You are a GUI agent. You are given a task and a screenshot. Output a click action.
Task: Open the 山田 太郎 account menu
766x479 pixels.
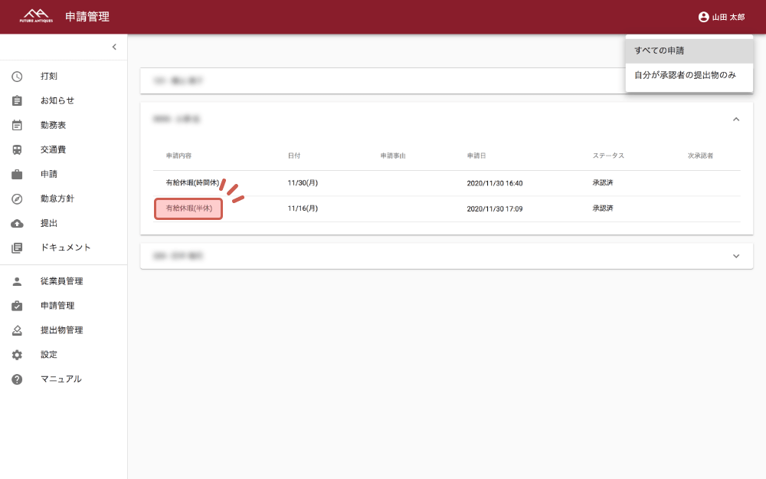point(721,17)
